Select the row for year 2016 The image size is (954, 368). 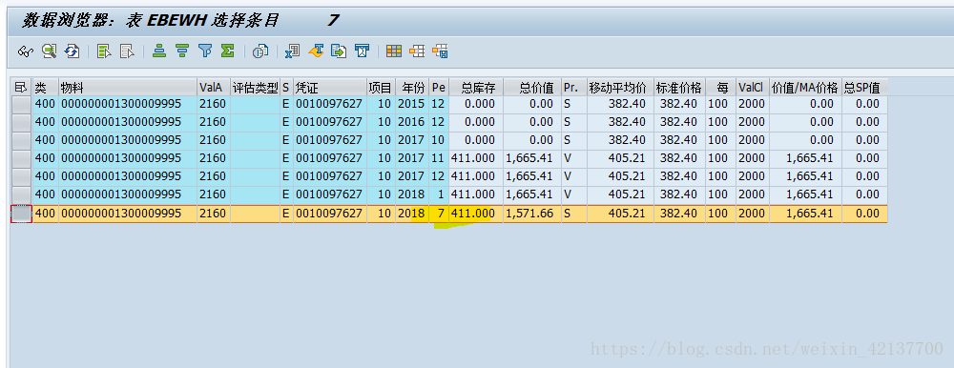[21, 122]
